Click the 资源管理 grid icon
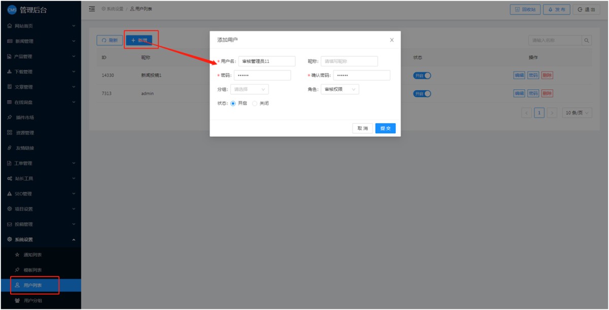The height and width of the screenshot is (310, 609). (10, 133)
